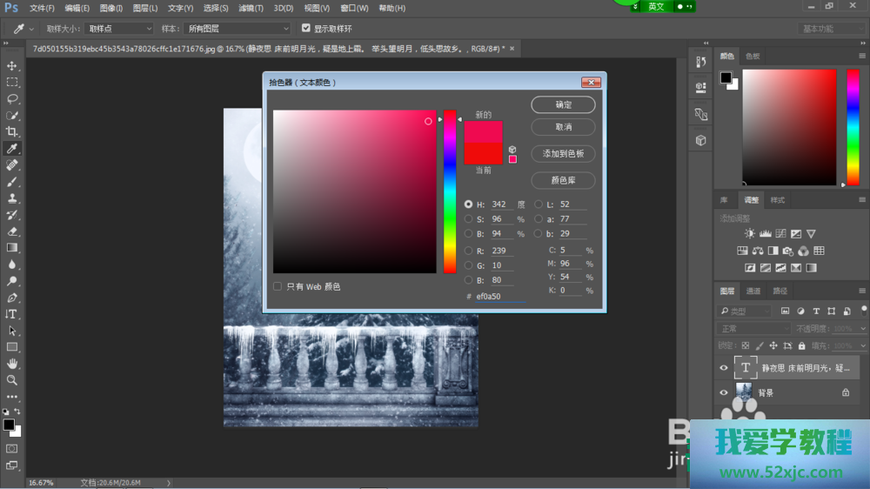The width and height of the screenshot is (870, 489).
Task: Open the 滤镜(T) menu
Action: (x=251, y=8)
